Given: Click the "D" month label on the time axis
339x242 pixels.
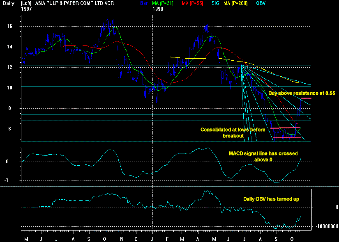Looking at the screenshot, I should [136, 239].
